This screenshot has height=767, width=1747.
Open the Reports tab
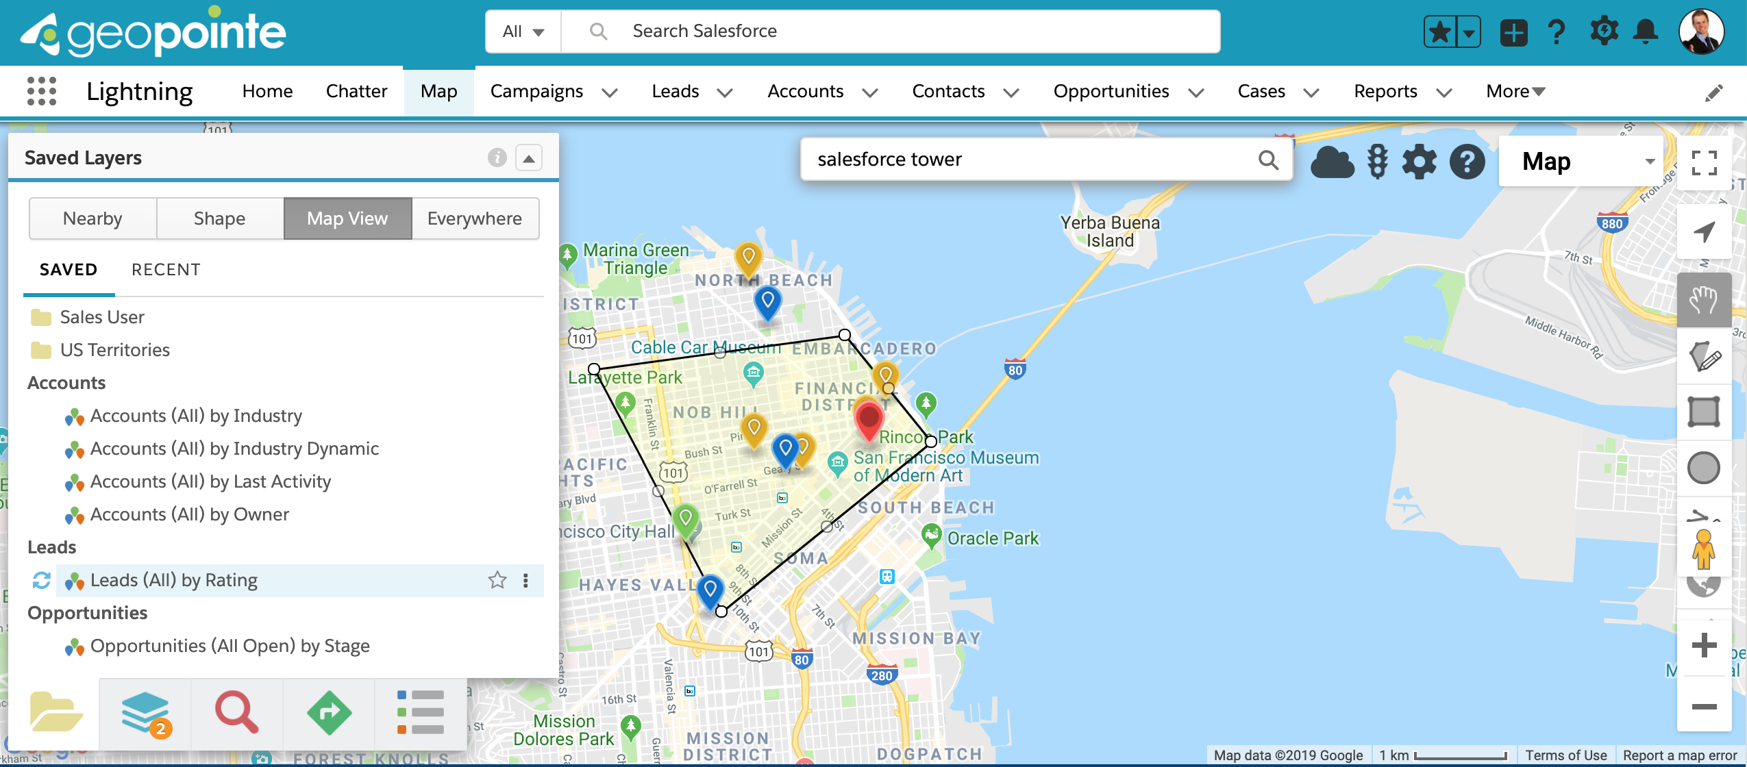(1385, 91)
